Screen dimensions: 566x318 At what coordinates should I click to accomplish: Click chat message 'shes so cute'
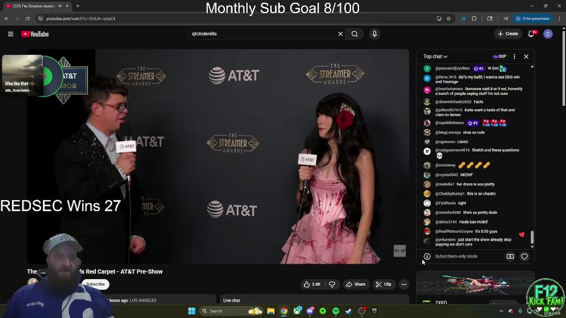474,132
